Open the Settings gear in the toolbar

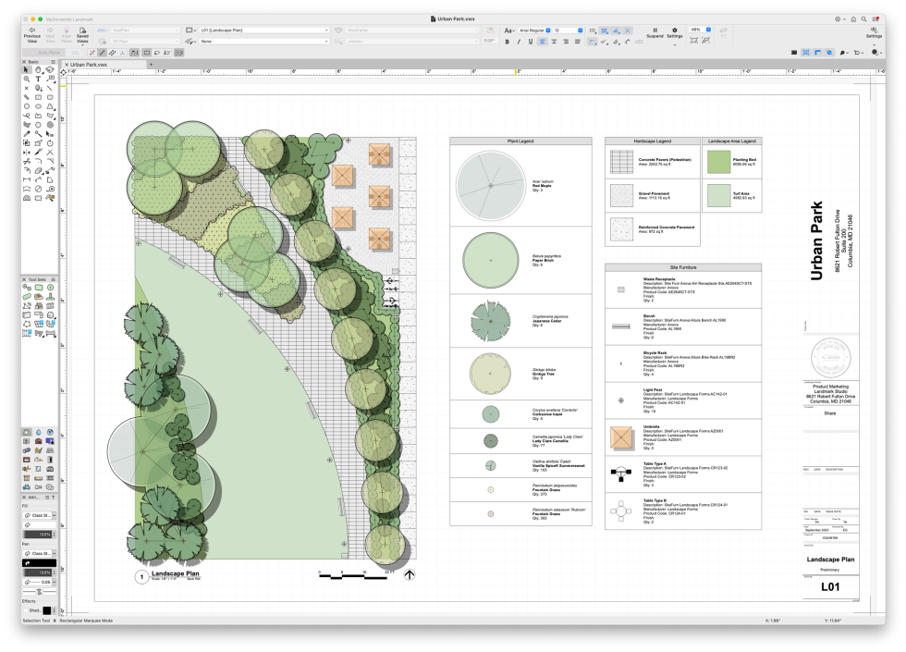coord(675,30)
